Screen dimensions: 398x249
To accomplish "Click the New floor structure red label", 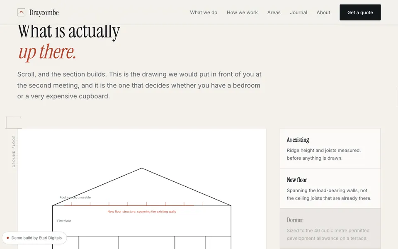I will point(142,211).
